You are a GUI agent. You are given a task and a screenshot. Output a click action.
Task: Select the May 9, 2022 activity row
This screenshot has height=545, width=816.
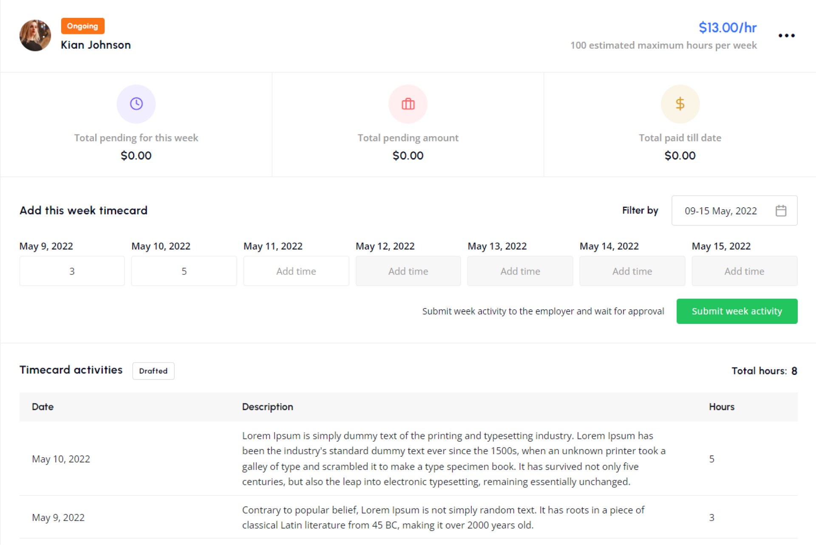[x=408, y=517]
